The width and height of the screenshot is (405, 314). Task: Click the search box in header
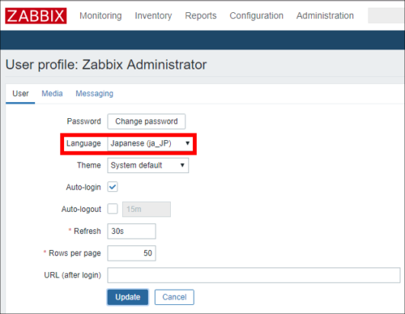click(x=386, y=15)
